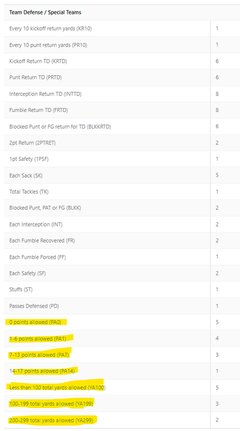Click Fumble Return TD (FRTD) label
240x431 pixels.
(39, 110)
